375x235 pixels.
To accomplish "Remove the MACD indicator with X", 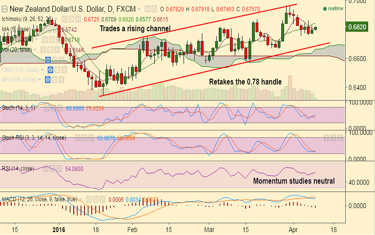I will [103, 199].
